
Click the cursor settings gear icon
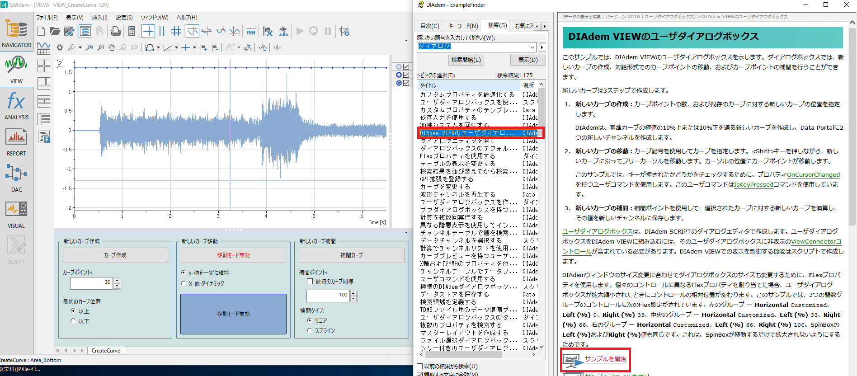coord(344,32)
